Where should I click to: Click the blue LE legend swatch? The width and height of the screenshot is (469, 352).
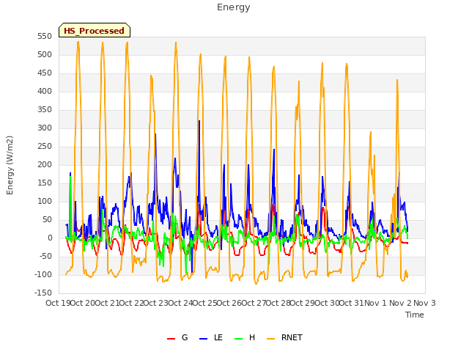(203, 339)
